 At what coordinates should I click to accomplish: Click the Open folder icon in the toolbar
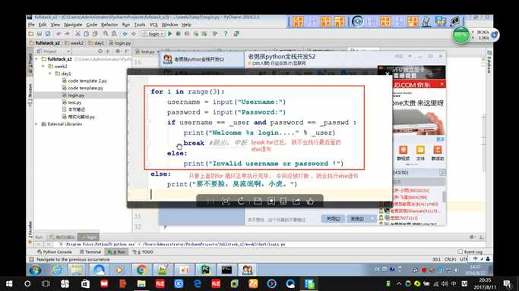(31, 33)
